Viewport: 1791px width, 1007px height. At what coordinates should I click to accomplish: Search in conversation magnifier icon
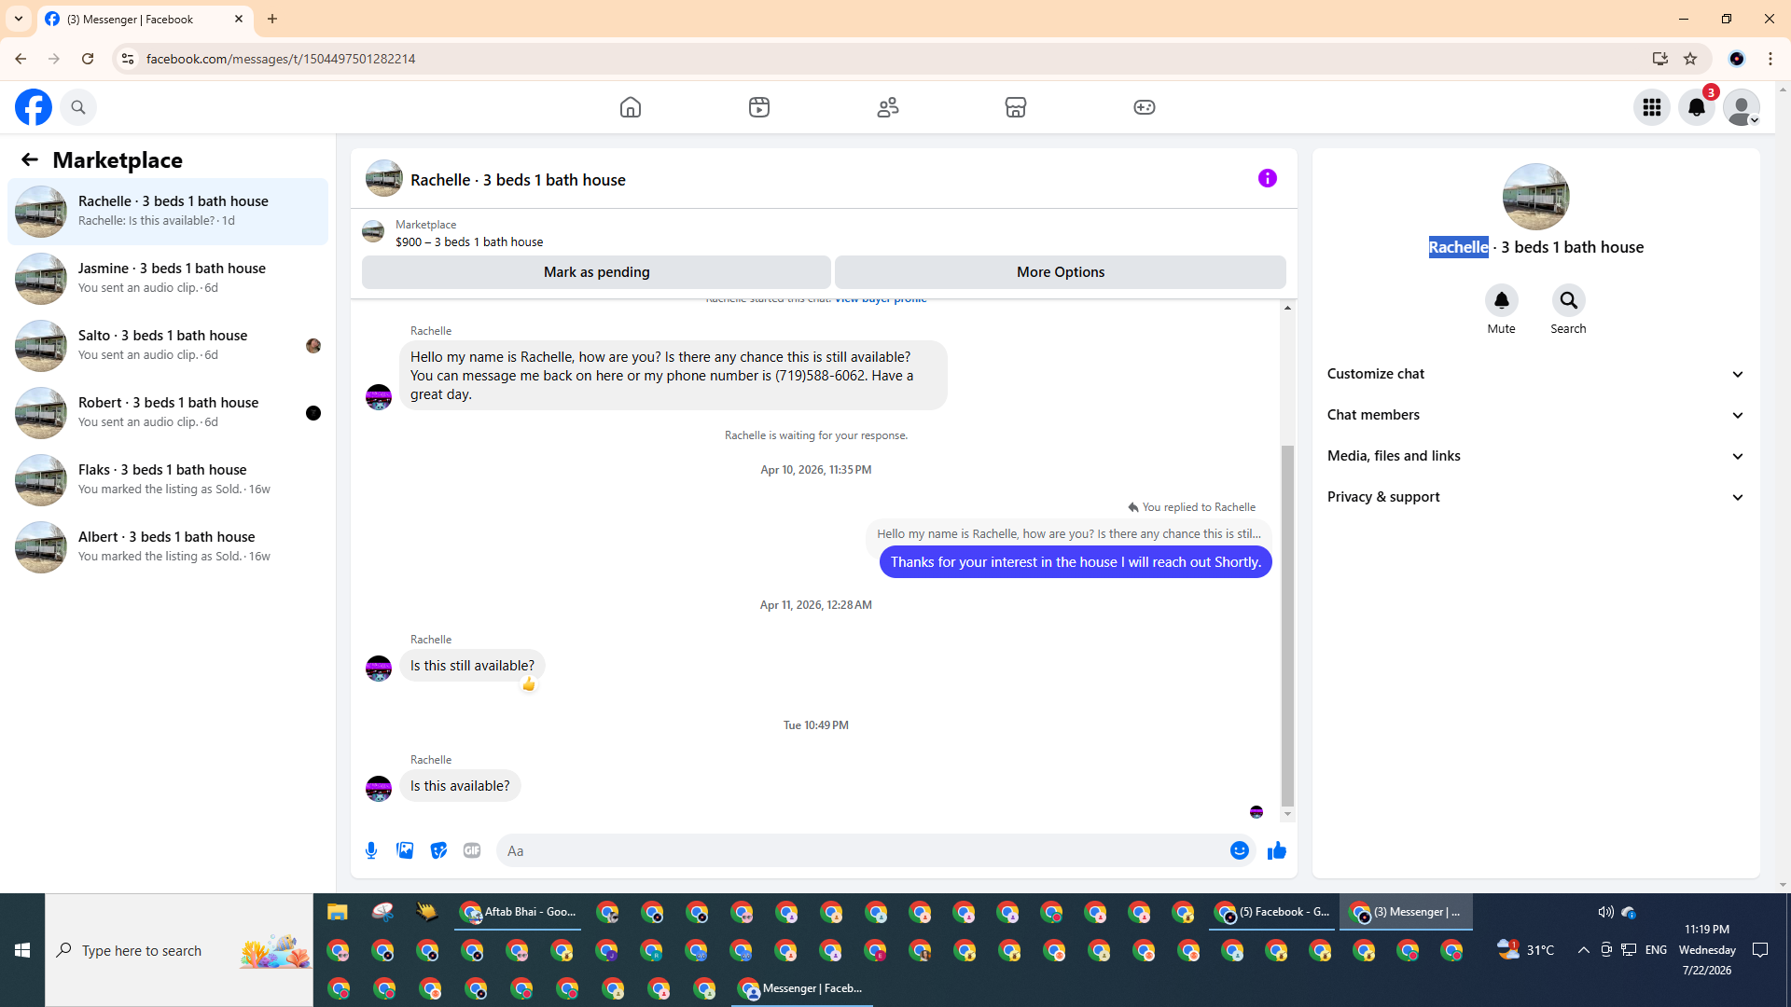coord(1569,300)
